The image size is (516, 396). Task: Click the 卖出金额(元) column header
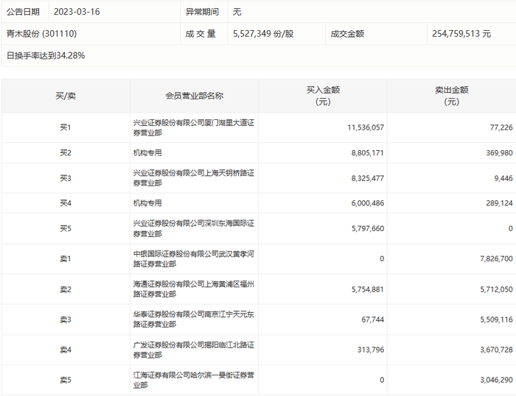[451, 96]
